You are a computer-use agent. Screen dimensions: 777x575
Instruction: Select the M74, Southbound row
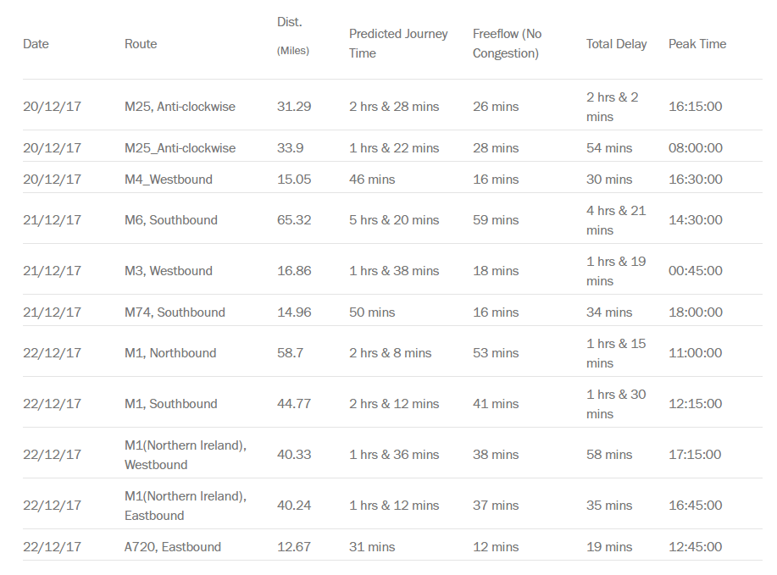point(392,312)
